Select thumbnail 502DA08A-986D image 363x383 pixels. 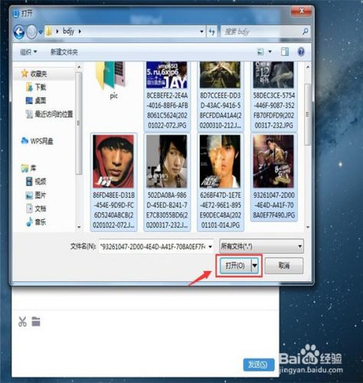(x=167, y=182)
